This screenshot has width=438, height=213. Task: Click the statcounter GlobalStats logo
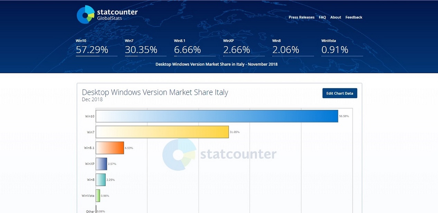pos(107,14)
